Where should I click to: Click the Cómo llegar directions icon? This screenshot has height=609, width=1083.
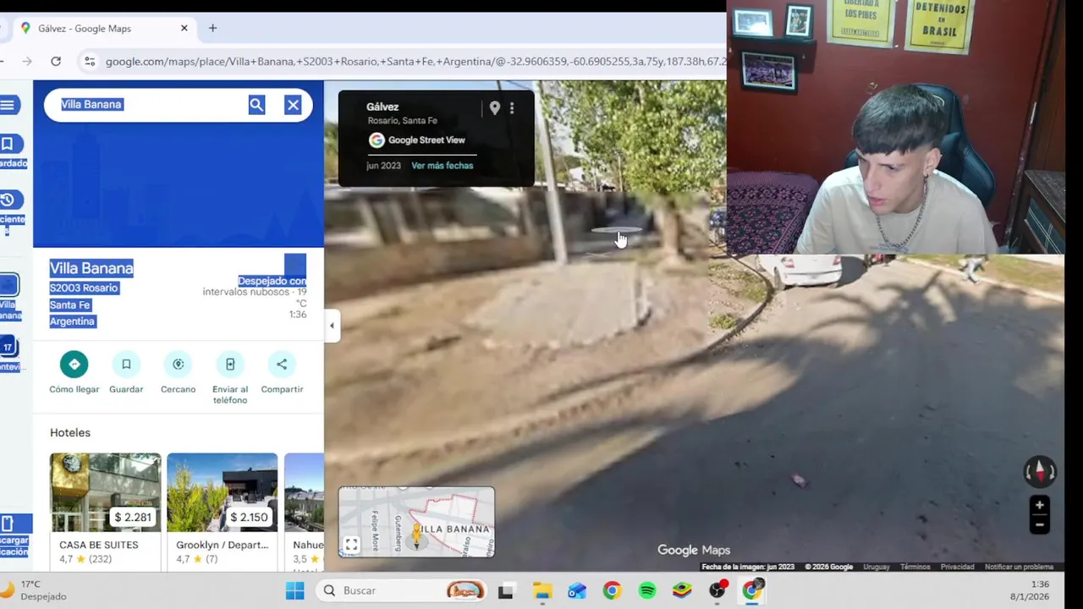(x=74, y=365)
